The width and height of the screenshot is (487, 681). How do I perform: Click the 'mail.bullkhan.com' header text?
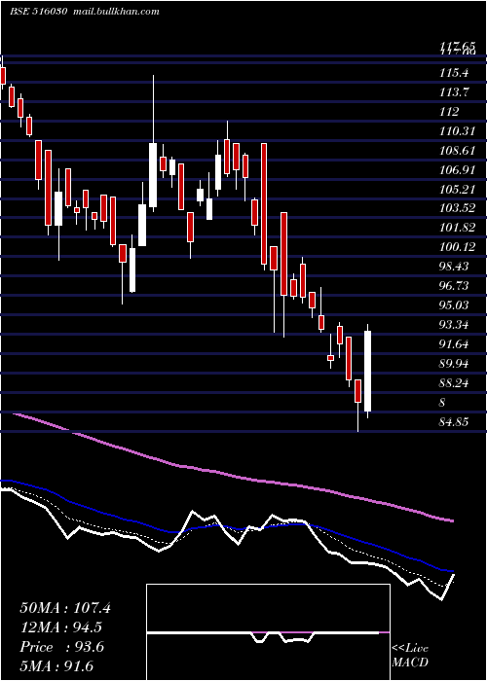[x=115, y=12]
